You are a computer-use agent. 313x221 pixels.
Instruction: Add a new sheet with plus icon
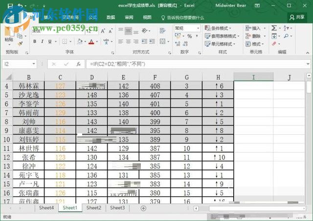click(x=143, y=208)
